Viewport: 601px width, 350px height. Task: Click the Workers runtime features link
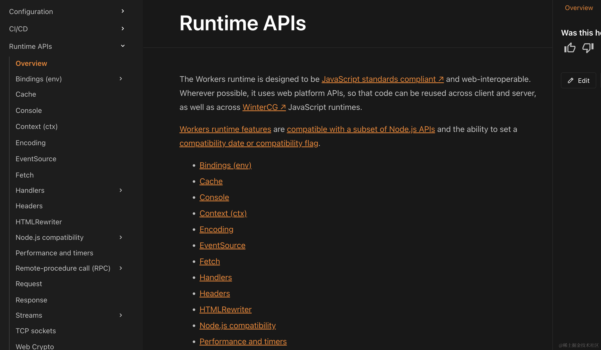pyautogui.click(x=225, y=129)
